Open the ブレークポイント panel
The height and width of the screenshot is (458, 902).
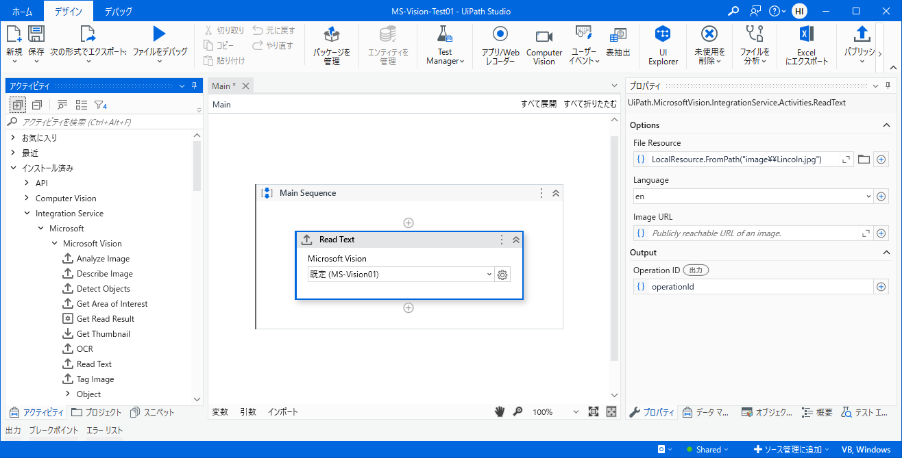[x=53, y=431]
